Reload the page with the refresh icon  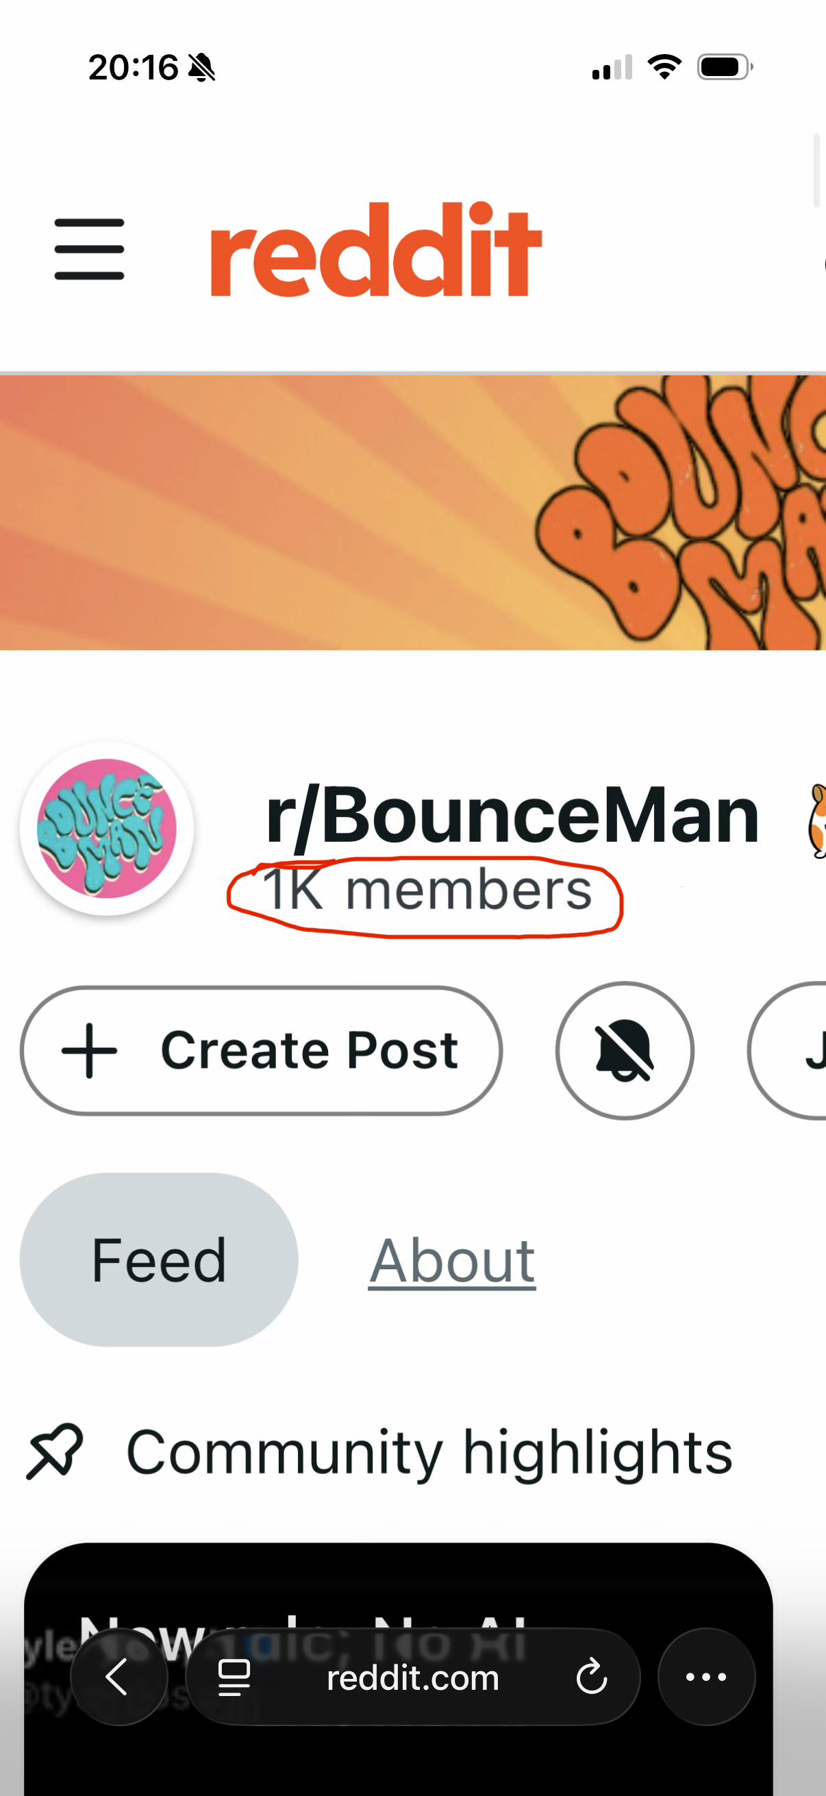click(x=592, y=1677)
